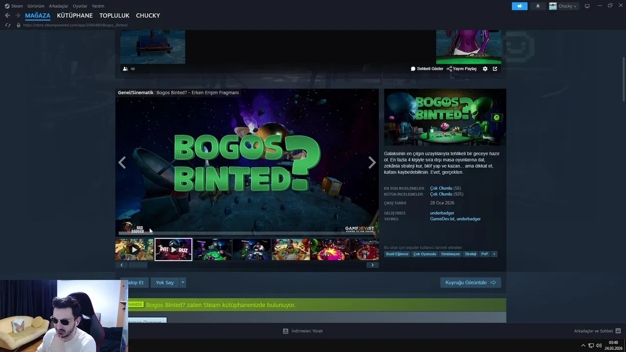Switch to KÜTÜPHANE tab
The width and height of the screenshot is (626, 352).
[x=75, y=16]
